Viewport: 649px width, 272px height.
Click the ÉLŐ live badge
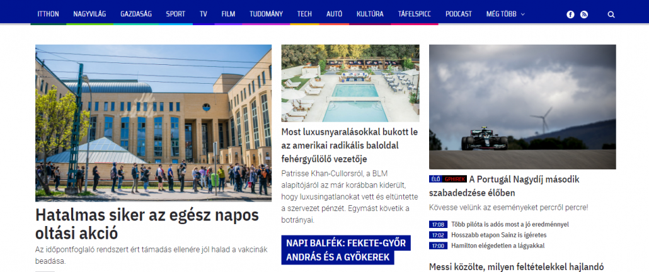click(435, 179)
